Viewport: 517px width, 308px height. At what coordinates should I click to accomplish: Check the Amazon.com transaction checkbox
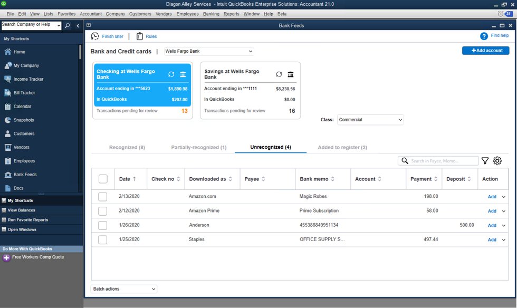(103, 197)
